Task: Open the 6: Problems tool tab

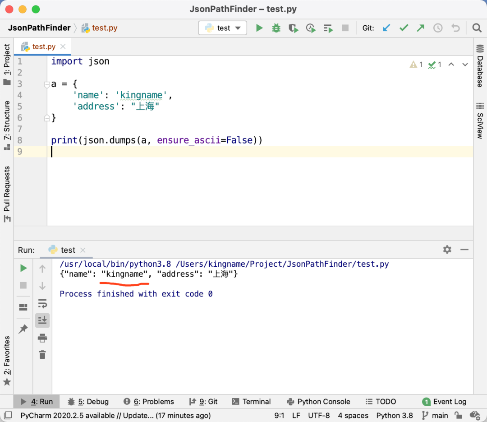Action: (148, 402)
